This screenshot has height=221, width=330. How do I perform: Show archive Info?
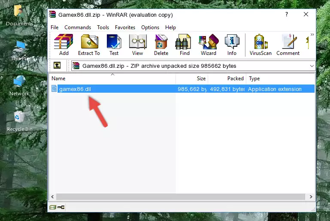[232, 45]
